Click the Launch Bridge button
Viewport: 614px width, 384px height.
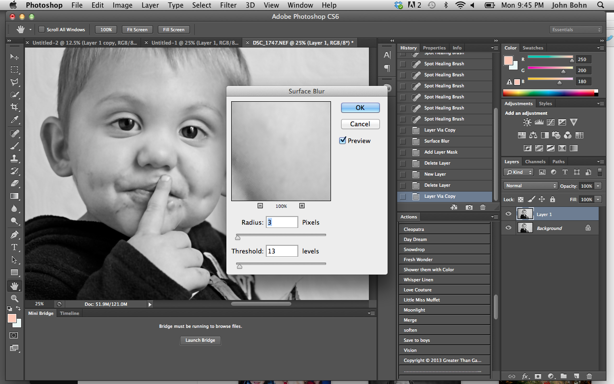[x=201, y=340]
